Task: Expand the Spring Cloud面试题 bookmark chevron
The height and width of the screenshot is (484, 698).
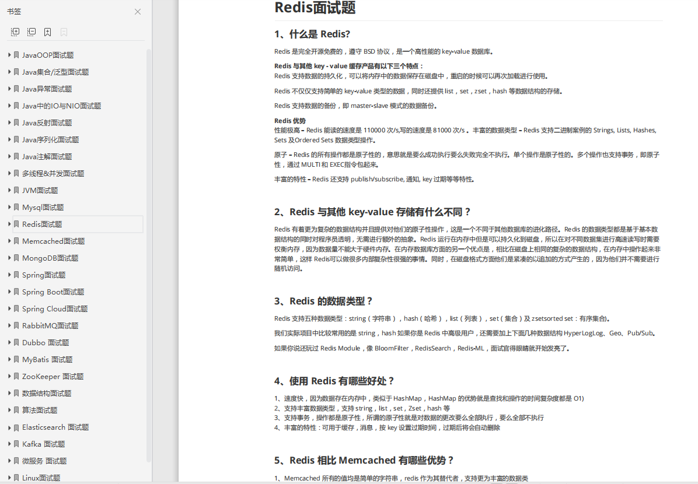Action: (9, 308)
